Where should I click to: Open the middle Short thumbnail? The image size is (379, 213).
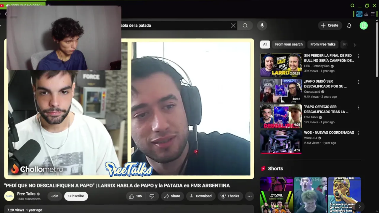tap(310, 195)
